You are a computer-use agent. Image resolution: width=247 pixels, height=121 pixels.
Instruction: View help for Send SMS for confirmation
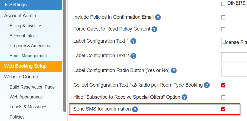(135, 109)
